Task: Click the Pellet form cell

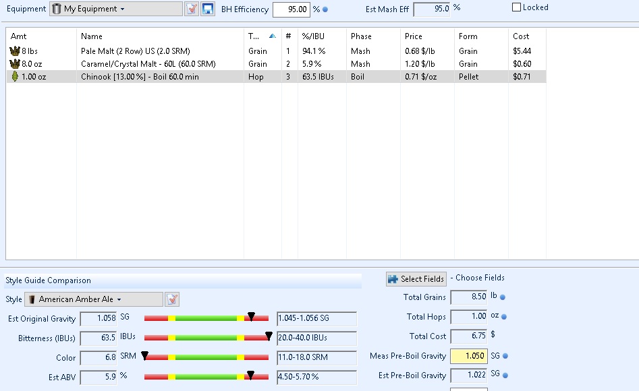Action: point(469,77)
